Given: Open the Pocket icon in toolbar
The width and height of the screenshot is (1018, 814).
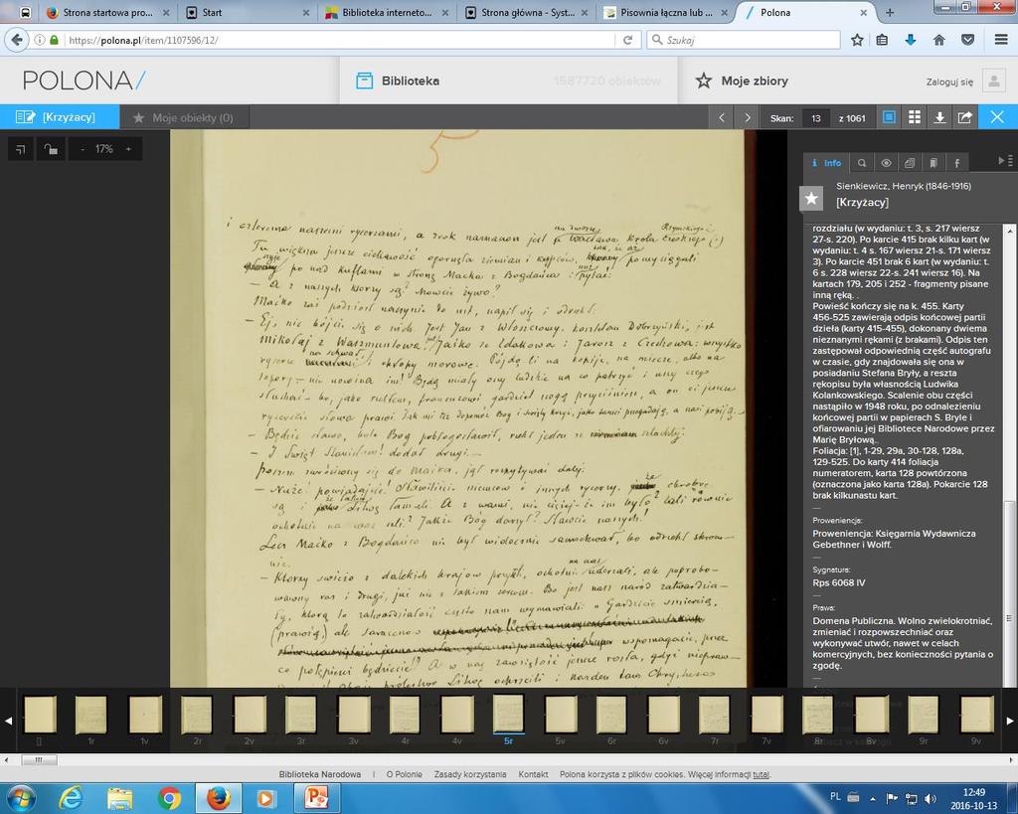Looking at the screenshot, I should pyautogui.click(x=967, y=40).
